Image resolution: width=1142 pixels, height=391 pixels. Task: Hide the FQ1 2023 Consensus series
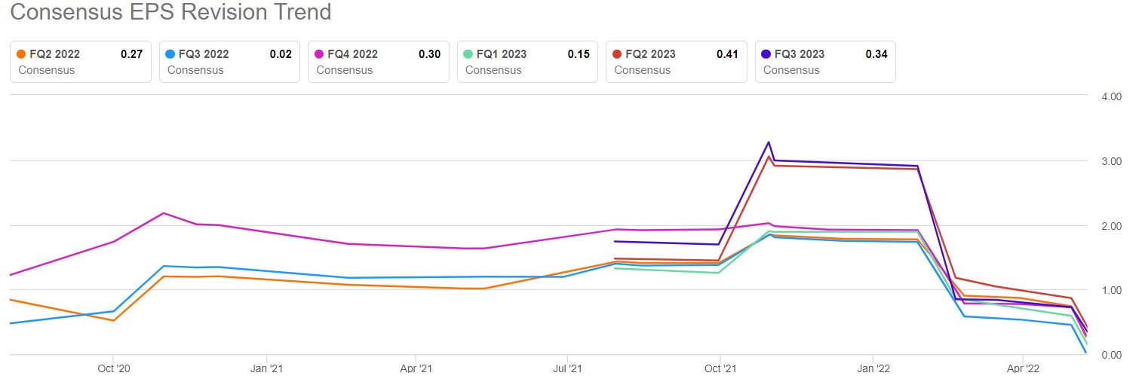[x=527, y=62]
